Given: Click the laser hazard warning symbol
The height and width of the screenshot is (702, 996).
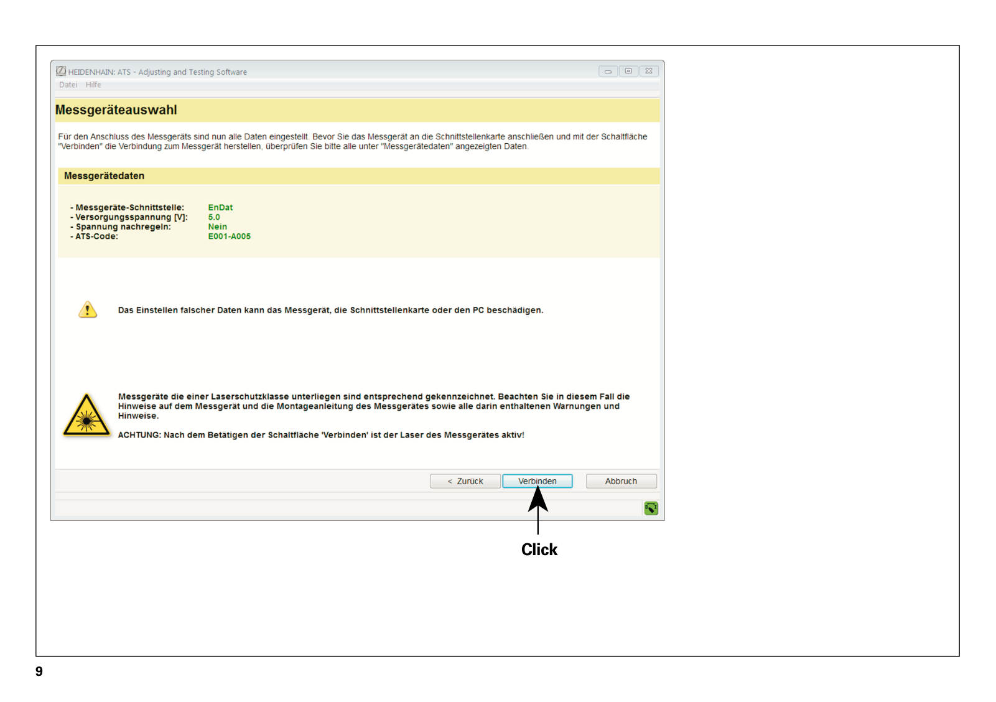Looking at the screenshot, I should [x=86, y=416].
